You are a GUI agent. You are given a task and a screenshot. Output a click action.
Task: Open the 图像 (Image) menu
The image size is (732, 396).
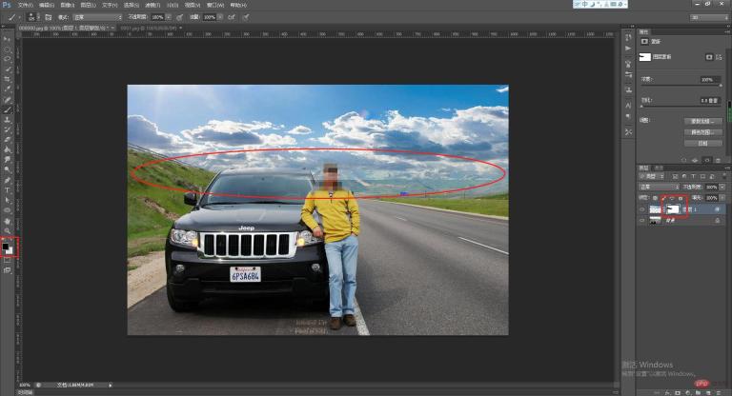pos(66,5)
